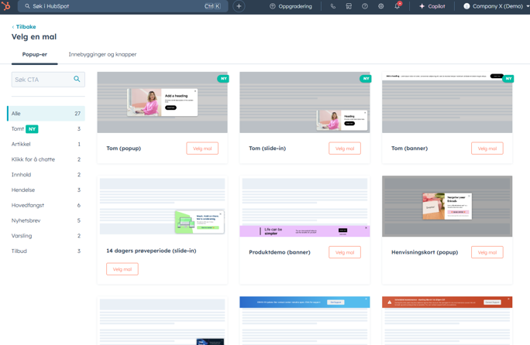Click the magnifier icon in Søk CTA field
Viewport: 530px width, 345px height.
tap(77, 79)
